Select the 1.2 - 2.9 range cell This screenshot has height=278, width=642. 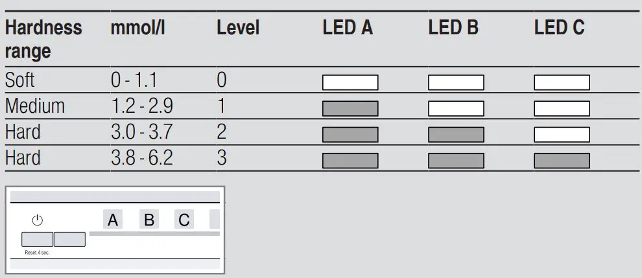pos(142,106)
